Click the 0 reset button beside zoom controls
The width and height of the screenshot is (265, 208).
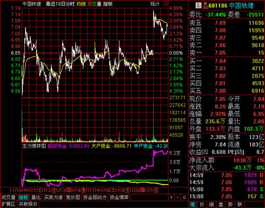184,197
